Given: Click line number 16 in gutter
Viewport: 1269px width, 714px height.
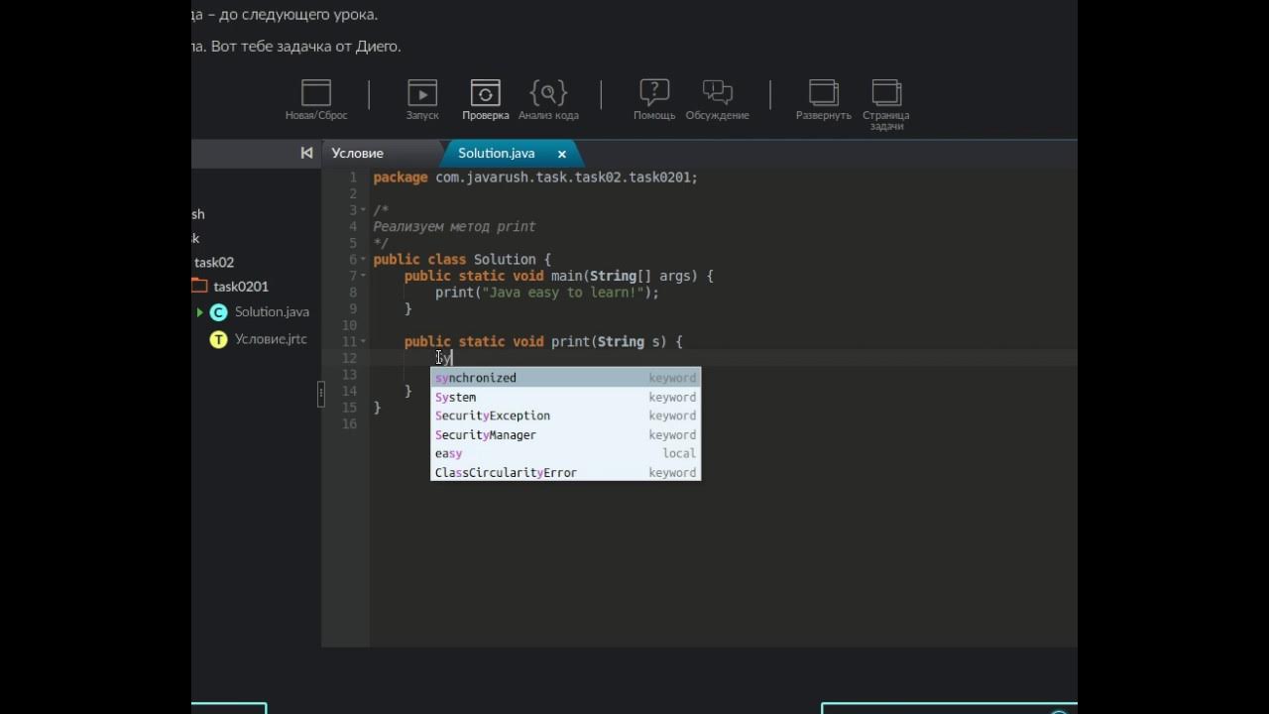Looking at the screenshot, I should click(349, 423).
